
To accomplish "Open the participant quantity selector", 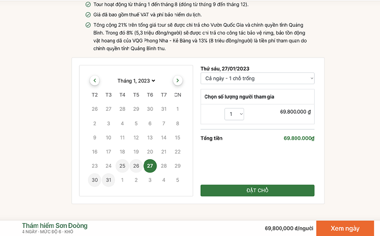I will (x=234, y=114).
